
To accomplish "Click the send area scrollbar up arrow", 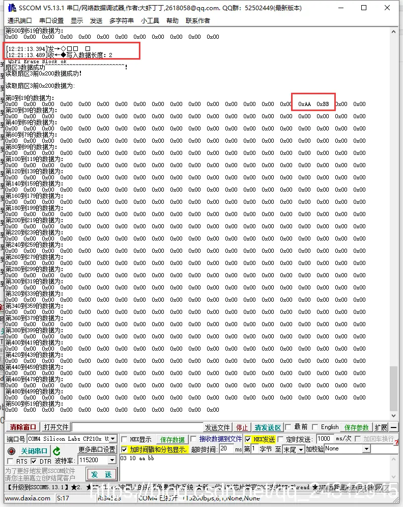I will [393, 459].
